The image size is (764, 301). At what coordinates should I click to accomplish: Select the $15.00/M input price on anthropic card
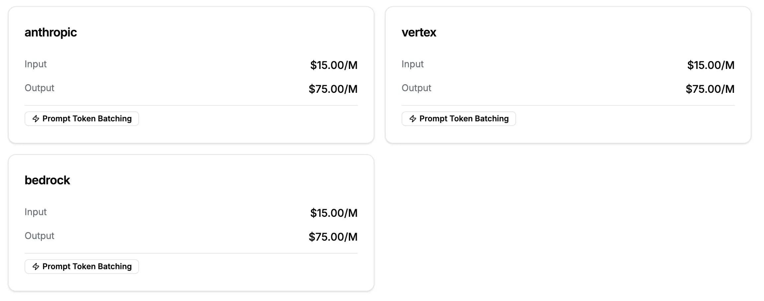click(x=334, y=65)
